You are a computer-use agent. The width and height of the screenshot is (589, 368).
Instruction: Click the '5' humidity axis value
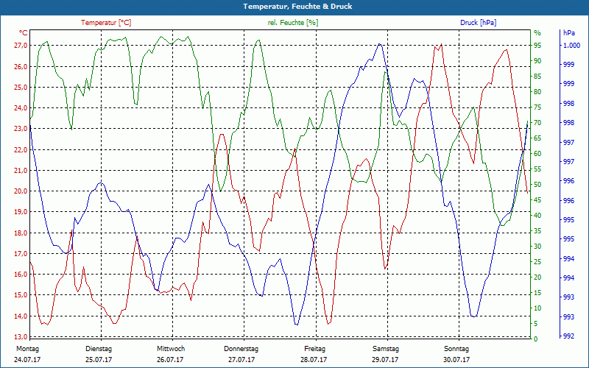536,324
